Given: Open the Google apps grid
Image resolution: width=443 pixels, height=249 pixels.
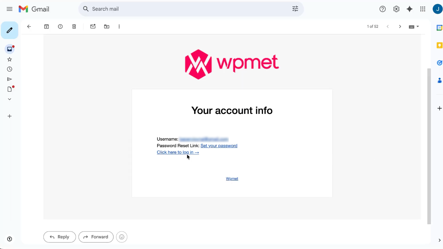Looking at the screenshot, I should coord(423,9).
